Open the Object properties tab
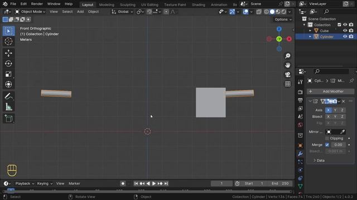This screenshot has height=200, width=357. 300,146
